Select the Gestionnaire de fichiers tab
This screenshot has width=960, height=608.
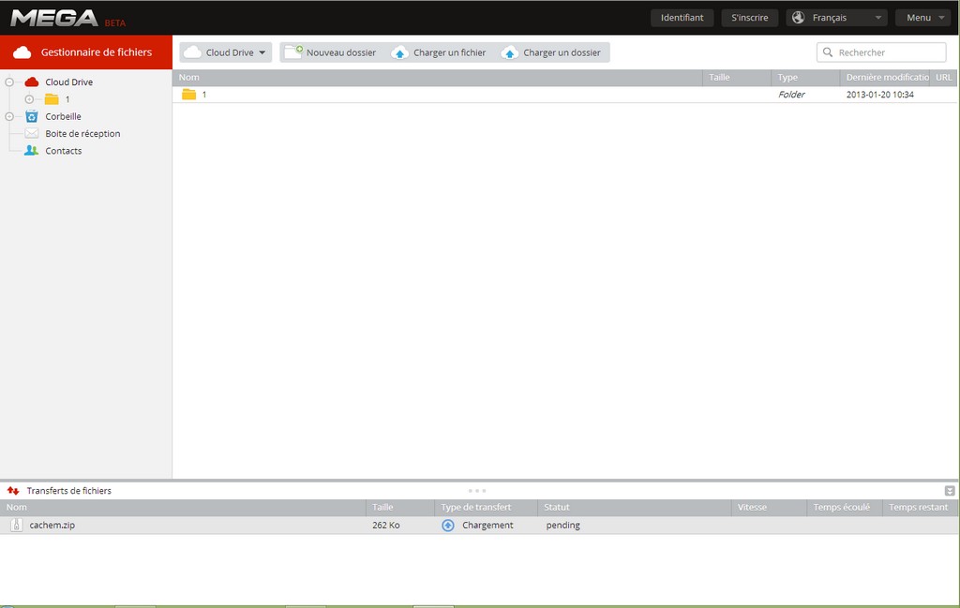click(85, 52)
